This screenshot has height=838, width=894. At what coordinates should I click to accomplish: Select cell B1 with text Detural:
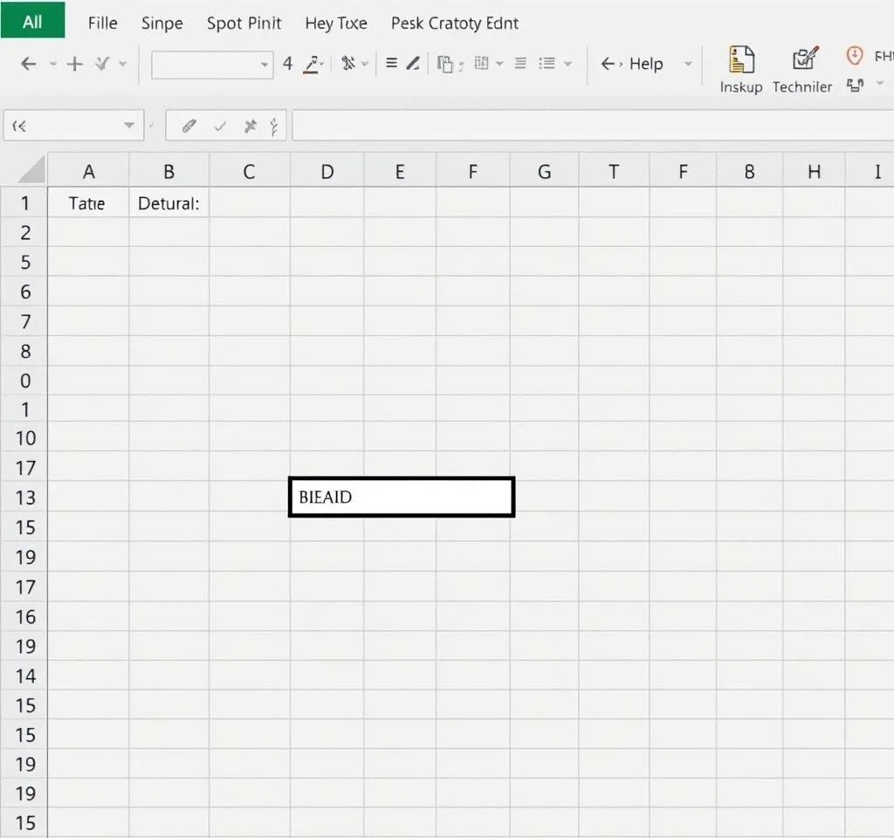pos(168,203)
